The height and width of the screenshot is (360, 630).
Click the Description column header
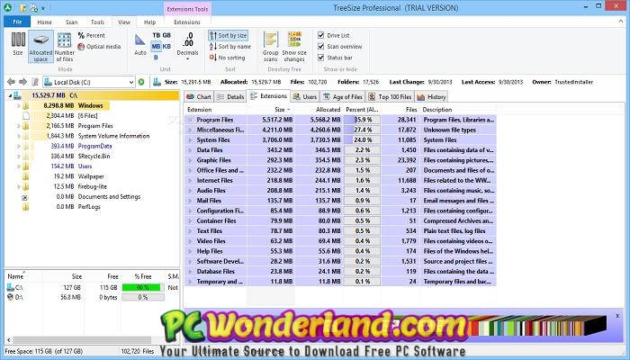point(458,109)
